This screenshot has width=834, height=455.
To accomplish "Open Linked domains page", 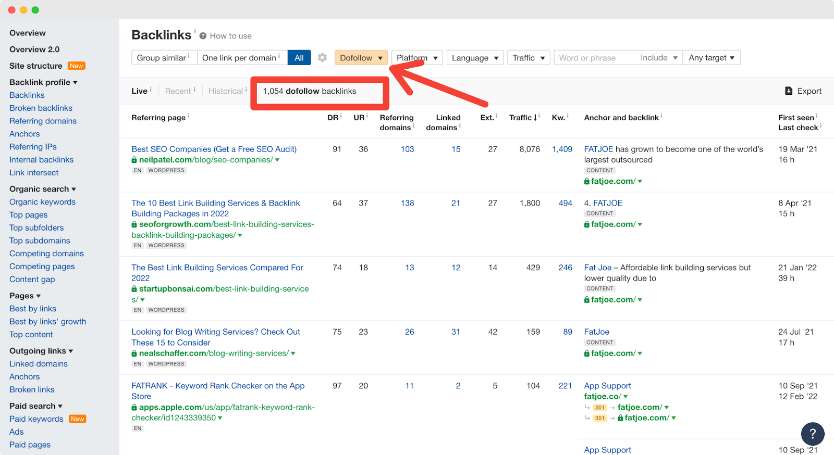I will 39,364.
